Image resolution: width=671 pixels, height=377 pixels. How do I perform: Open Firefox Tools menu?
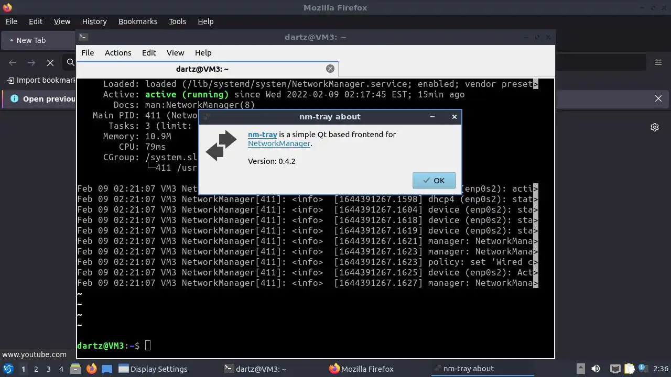coord(177,21)
